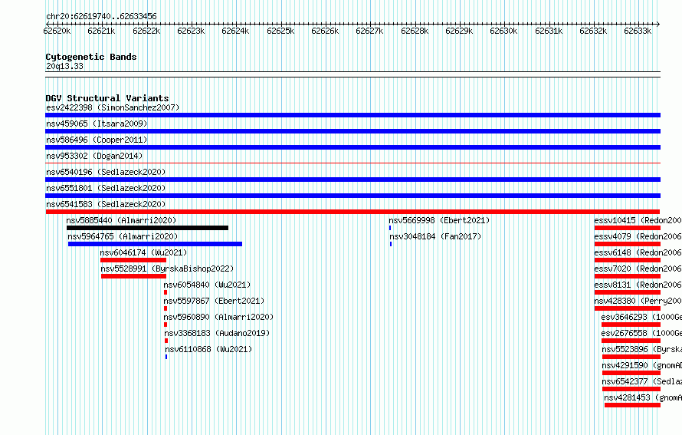Click the chr20:62619740..62633456 coordinates label
Screen dimensions: 682x435
(101, 16)
